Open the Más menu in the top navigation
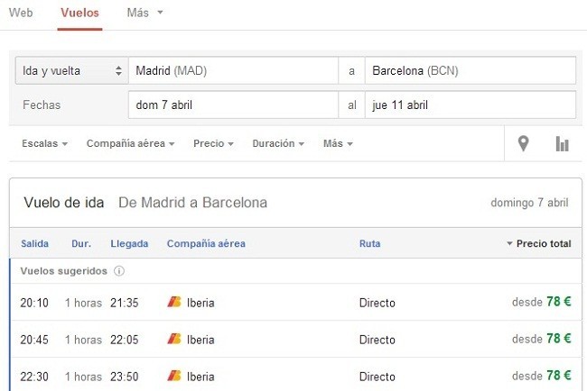This screenshot has width=587, height=391. click(144, 13)
